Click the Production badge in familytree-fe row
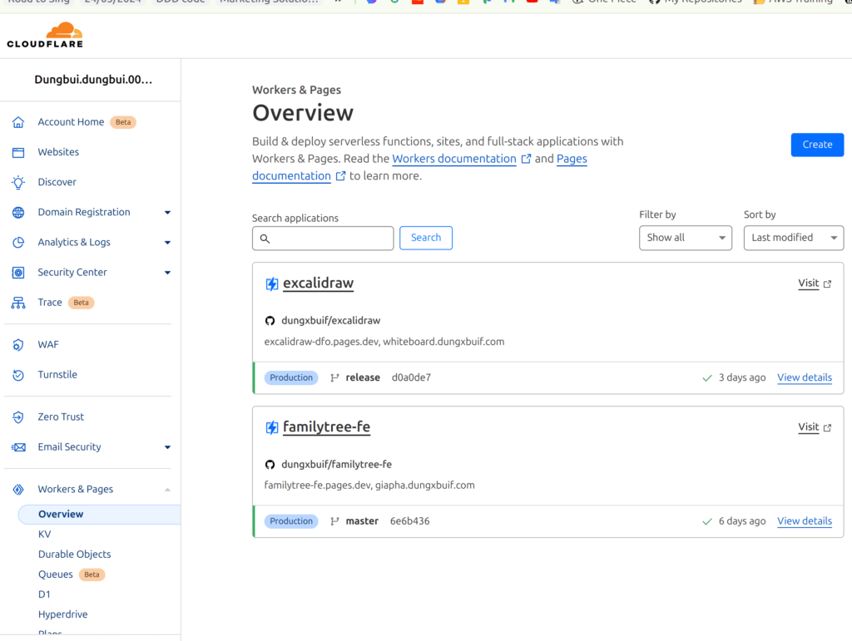 291,521
